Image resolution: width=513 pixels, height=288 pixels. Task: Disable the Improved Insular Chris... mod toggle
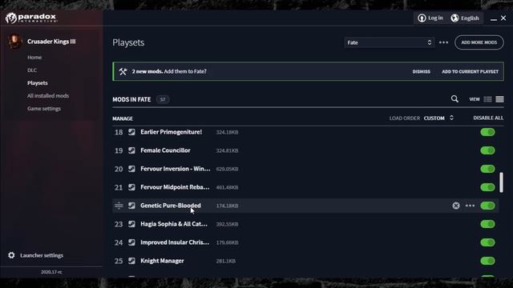[x=487, y=242]
